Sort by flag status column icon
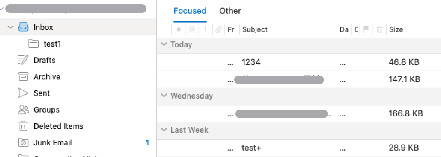 click(x=366, y=29)
